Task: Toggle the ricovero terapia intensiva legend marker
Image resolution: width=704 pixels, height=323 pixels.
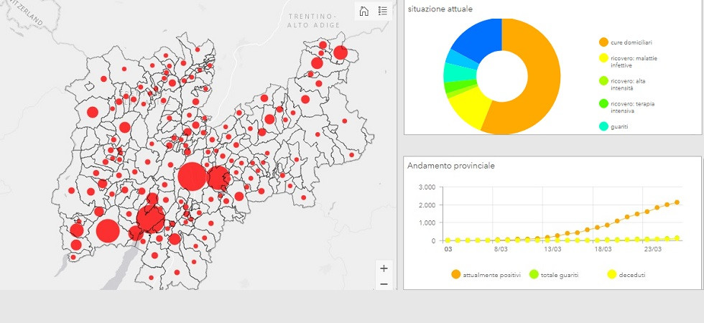Action: coord(603,103)
